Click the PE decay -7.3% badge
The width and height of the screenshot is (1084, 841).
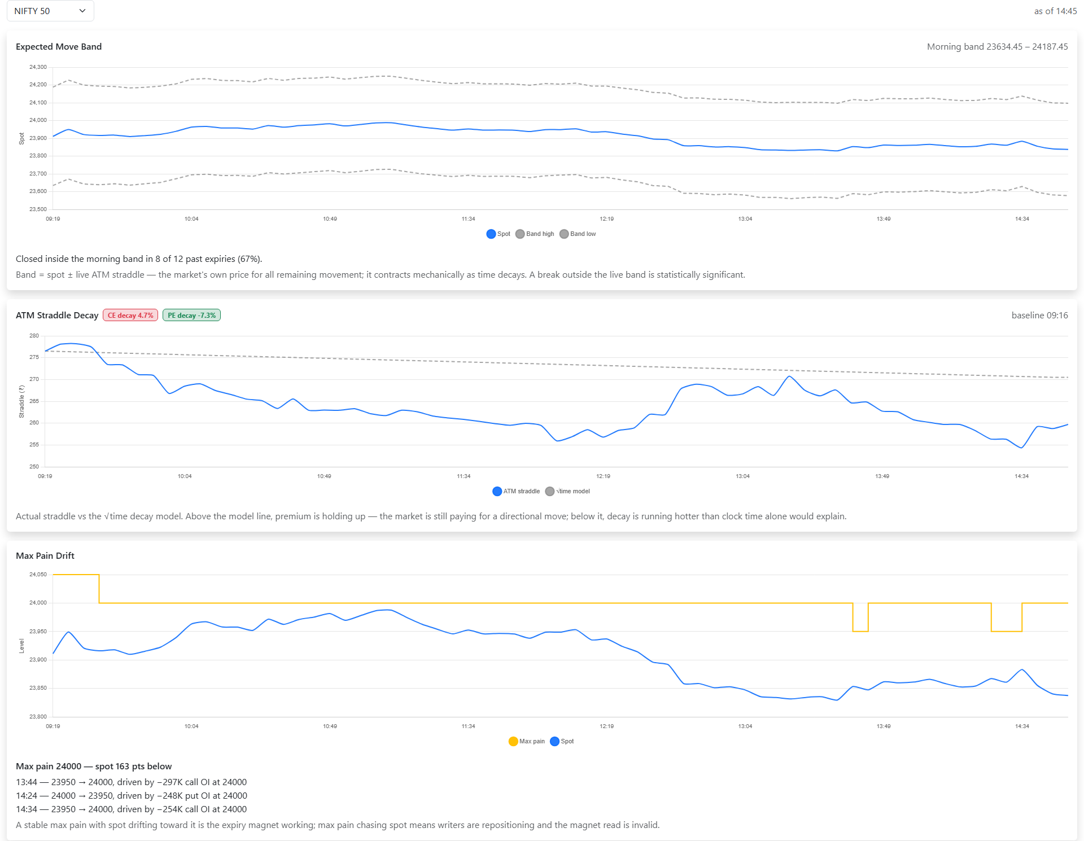[191, 315]
